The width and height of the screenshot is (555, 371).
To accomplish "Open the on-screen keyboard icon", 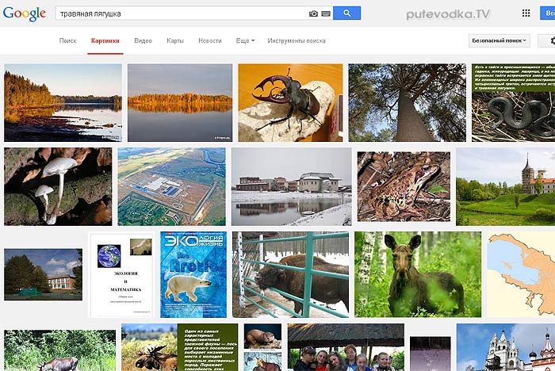I will [326, 13].
